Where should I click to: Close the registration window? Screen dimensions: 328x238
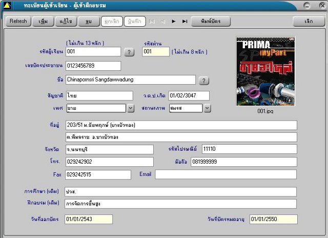322,6
